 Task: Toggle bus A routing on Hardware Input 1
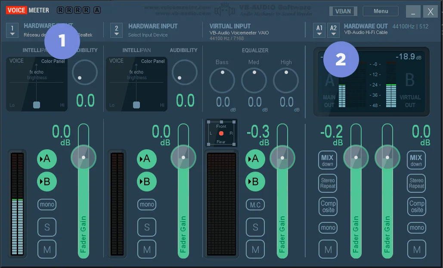46,159
